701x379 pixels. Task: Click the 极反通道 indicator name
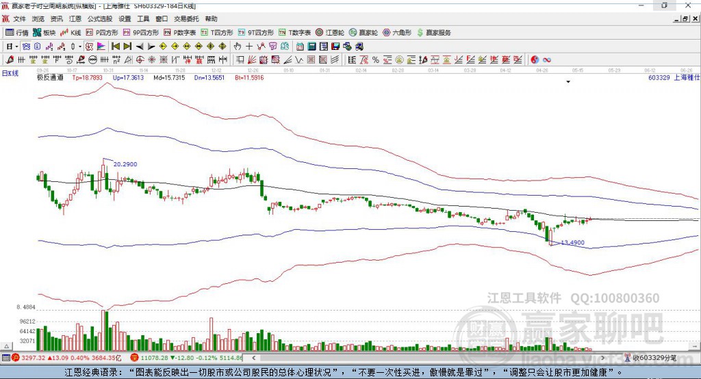(x=50, y=77)
